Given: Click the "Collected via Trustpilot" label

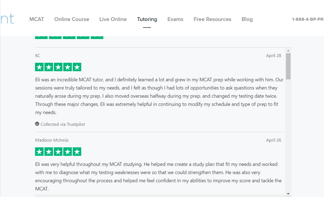Looking at the screenshot, I should pos(63,124).
